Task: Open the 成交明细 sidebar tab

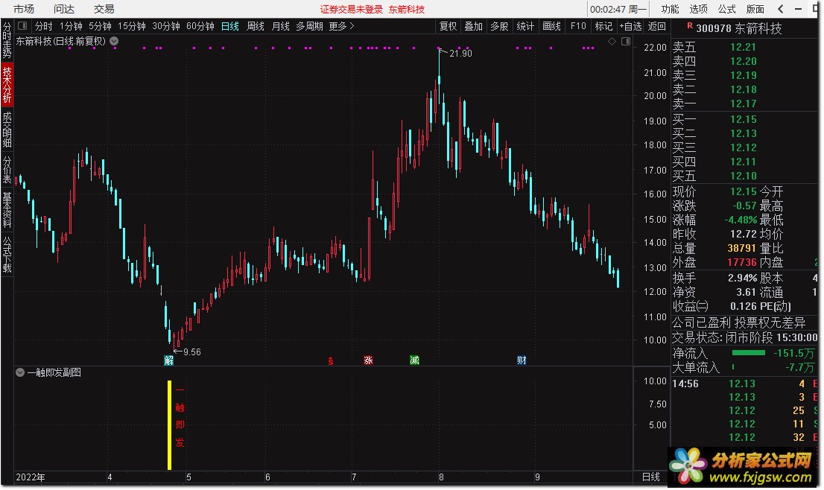Action: pyautogui.click(x=7, y=129)
